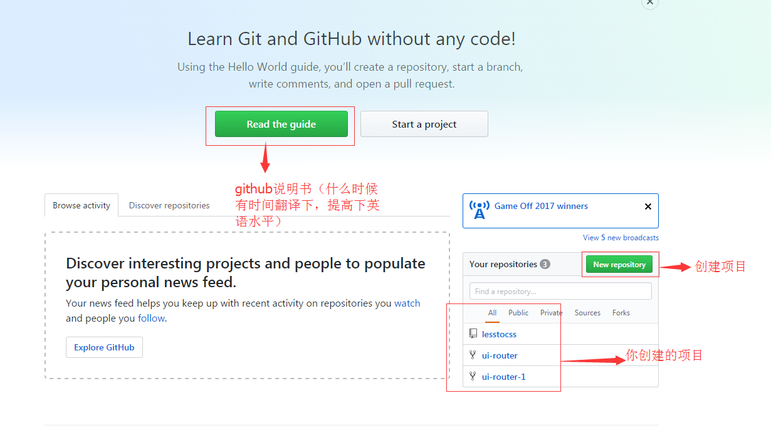Image resolution: width=771 pixels, height=443 pixels.
Task: Open the ui-router repository
Action: [x=500, y=355]
